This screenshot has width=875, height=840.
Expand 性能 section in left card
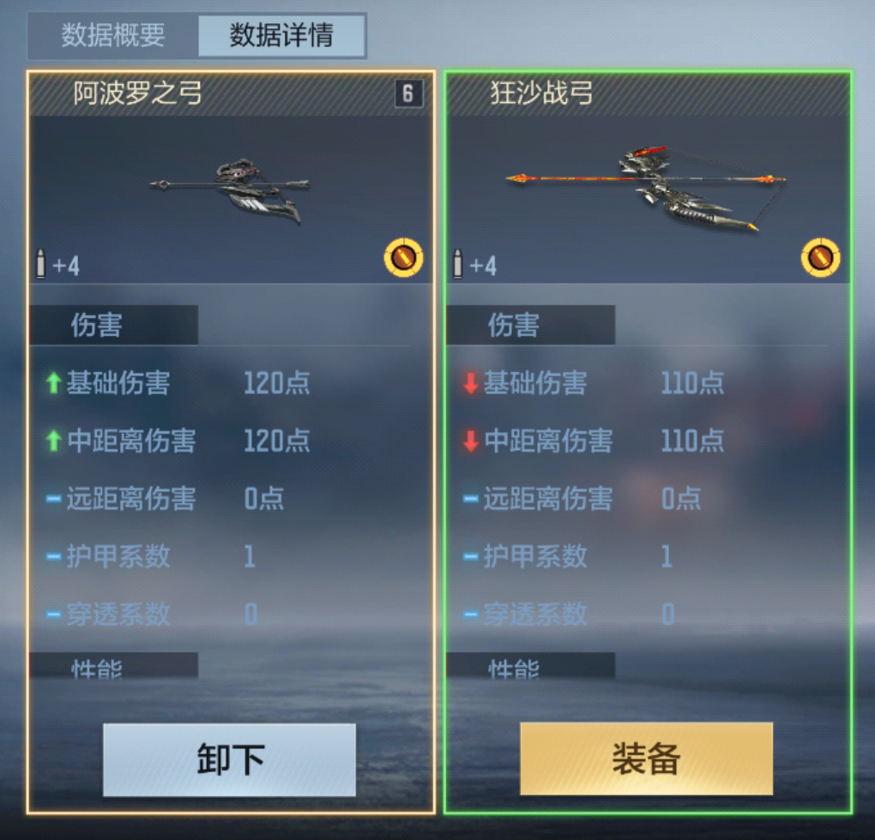tap(114, 665)
